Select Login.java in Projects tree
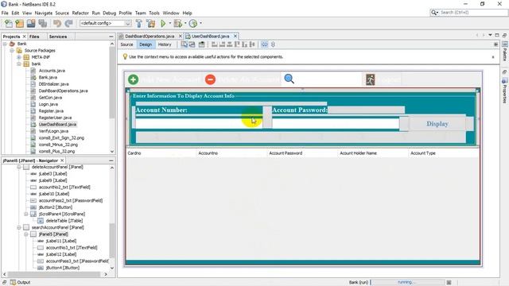This screenshot has height=286, width=509. point(48,104)
